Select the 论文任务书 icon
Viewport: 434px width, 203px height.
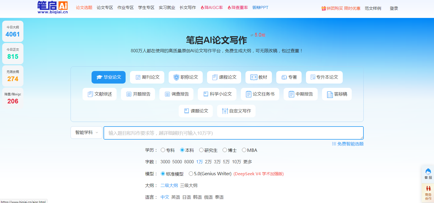[248, 94]
